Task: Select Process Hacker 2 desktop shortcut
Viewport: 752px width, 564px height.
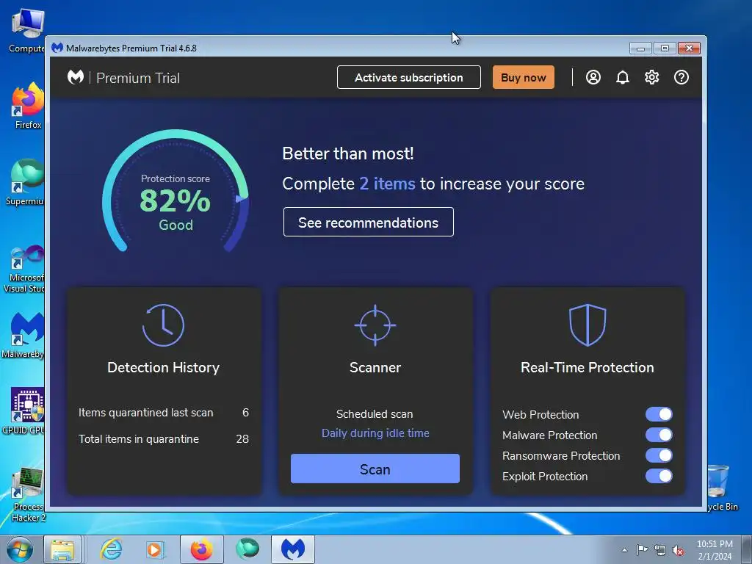Action: click(x=28, y=495)
